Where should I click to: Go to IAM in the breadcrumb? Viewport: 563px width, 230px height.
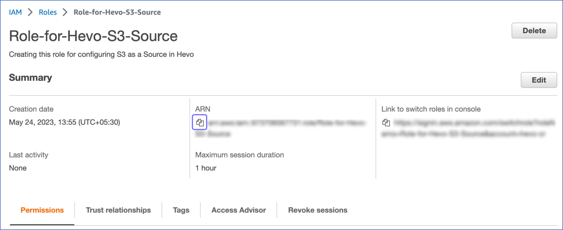(15, 12)
